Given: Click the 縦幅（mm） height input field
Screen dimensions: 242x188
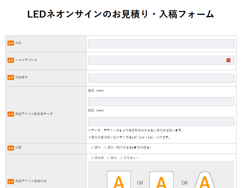Looking at the screenshot, I should [x=161, y=101].
